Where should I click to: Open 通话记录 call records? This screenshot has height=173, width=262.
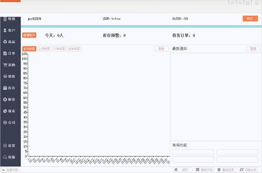(226, 170)
